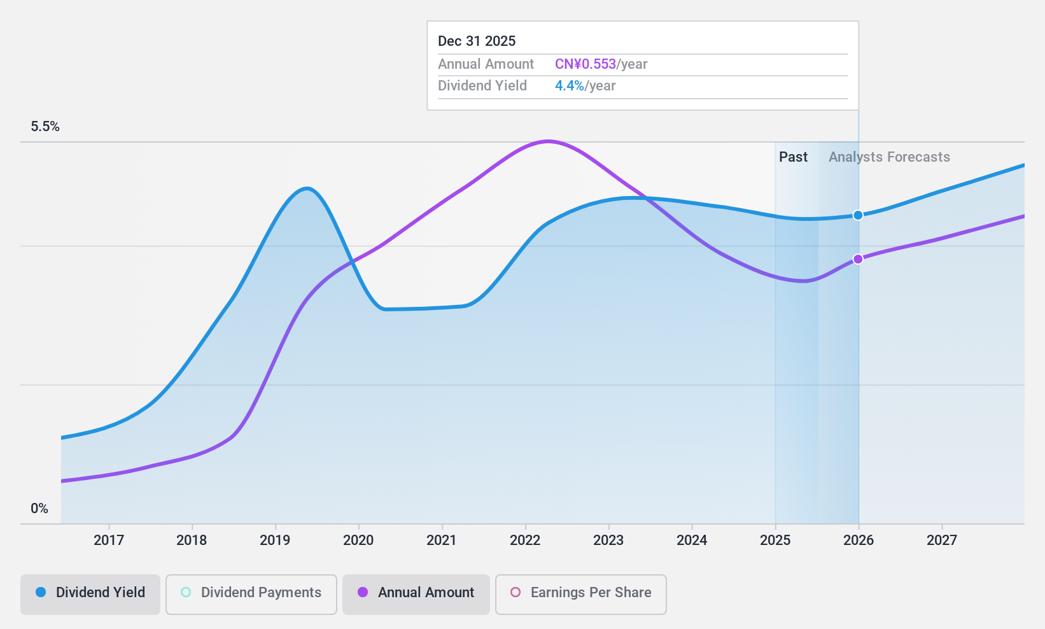Screen dimensions: 1045x629
Task: Click the 'Dec 31 2025' tooltip date
Action: pos(477,41)
